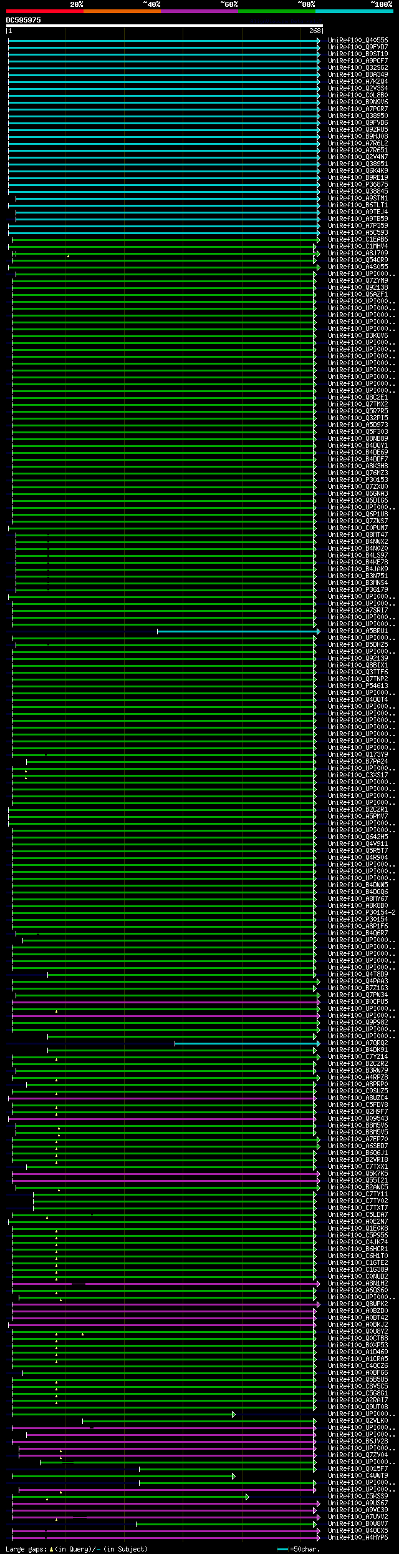Click hit label UniRef100_B8A349
This screenshot has height=1554, width=399.
tap(358, 75)
